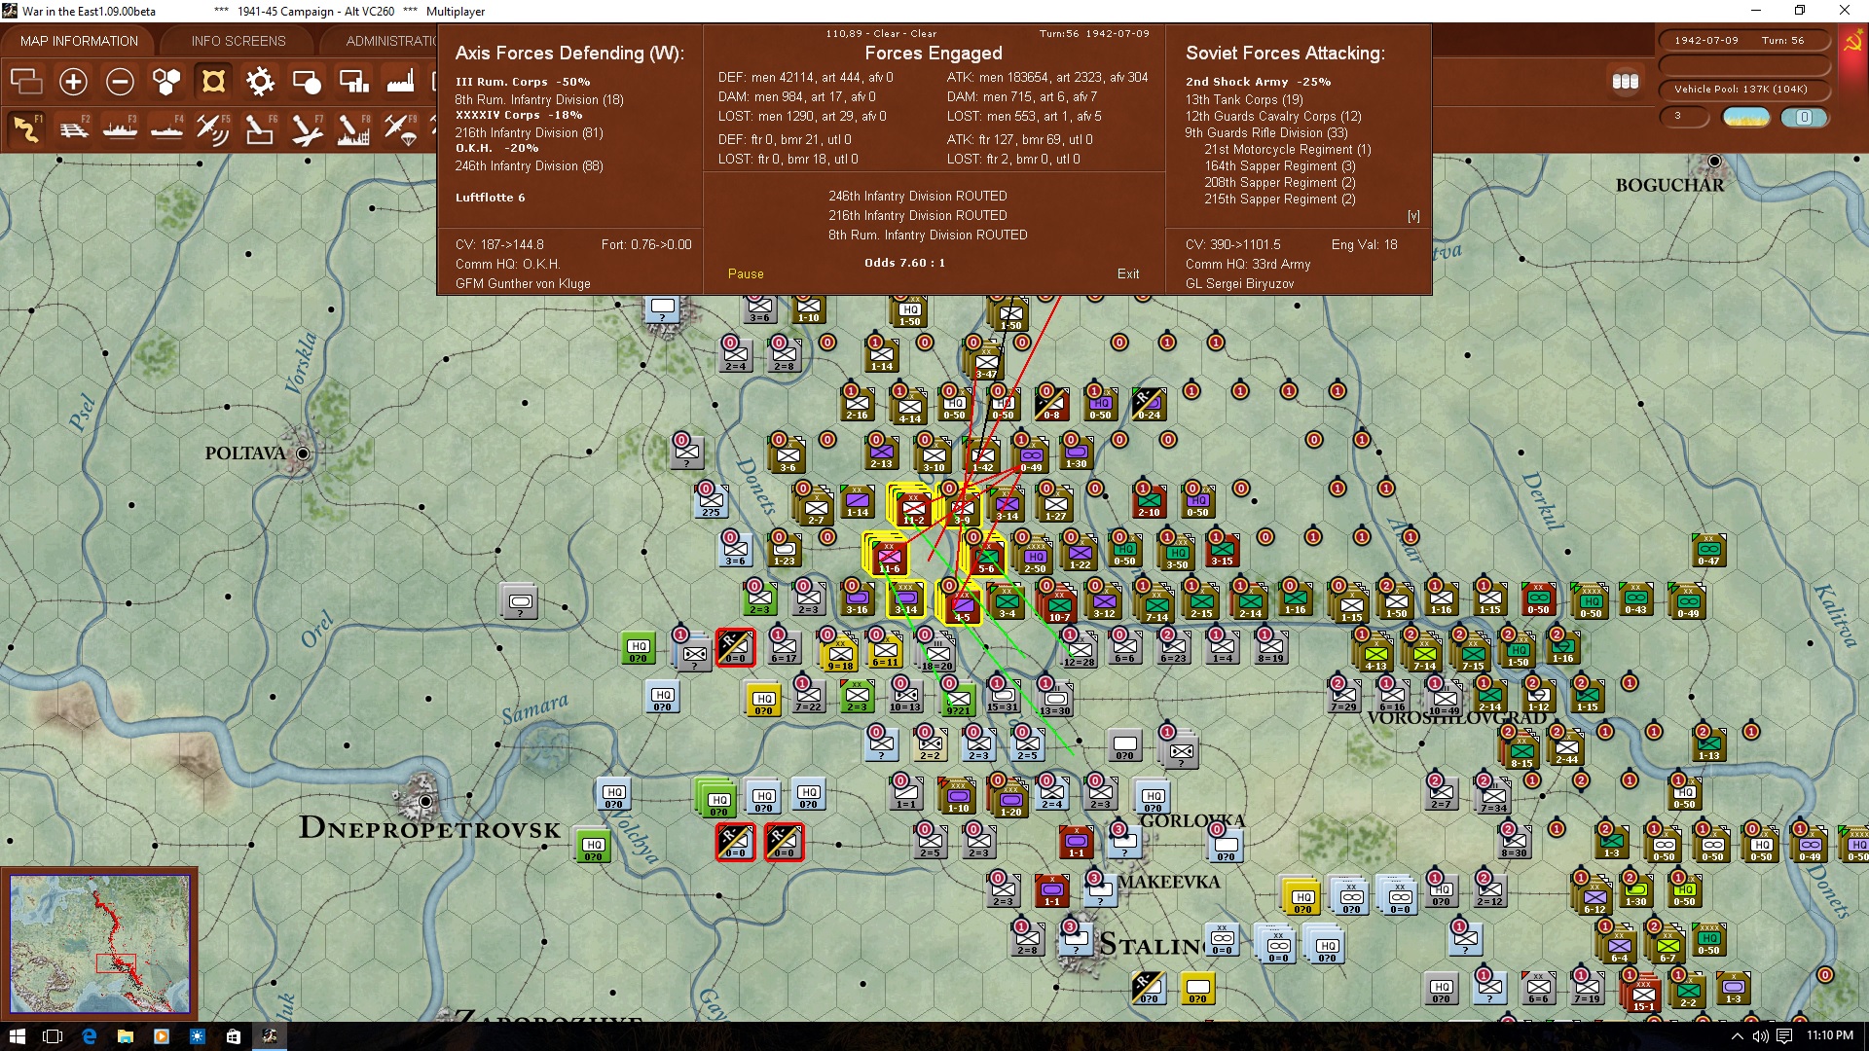Select the F7 bomb airfield mode
This screenshot has height=1051, width=1869.
click(x=307, y=128)
